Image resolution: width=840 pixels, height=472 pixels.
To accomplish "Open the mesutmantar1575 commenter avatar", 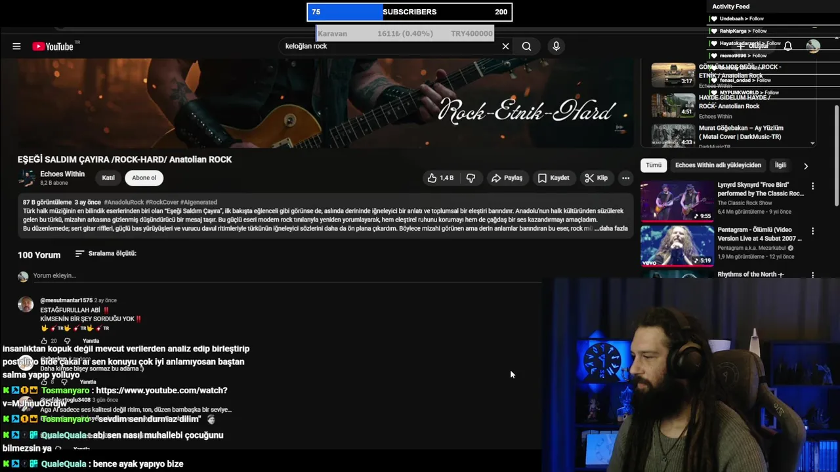I will [x=26, y=304].
